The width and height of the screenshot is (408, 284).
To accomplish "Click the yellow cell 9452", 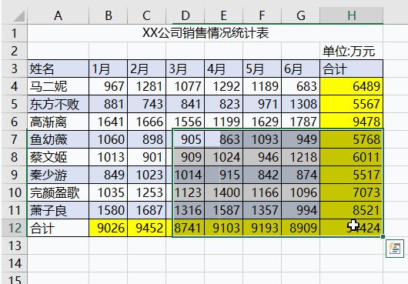I will 146,228.
